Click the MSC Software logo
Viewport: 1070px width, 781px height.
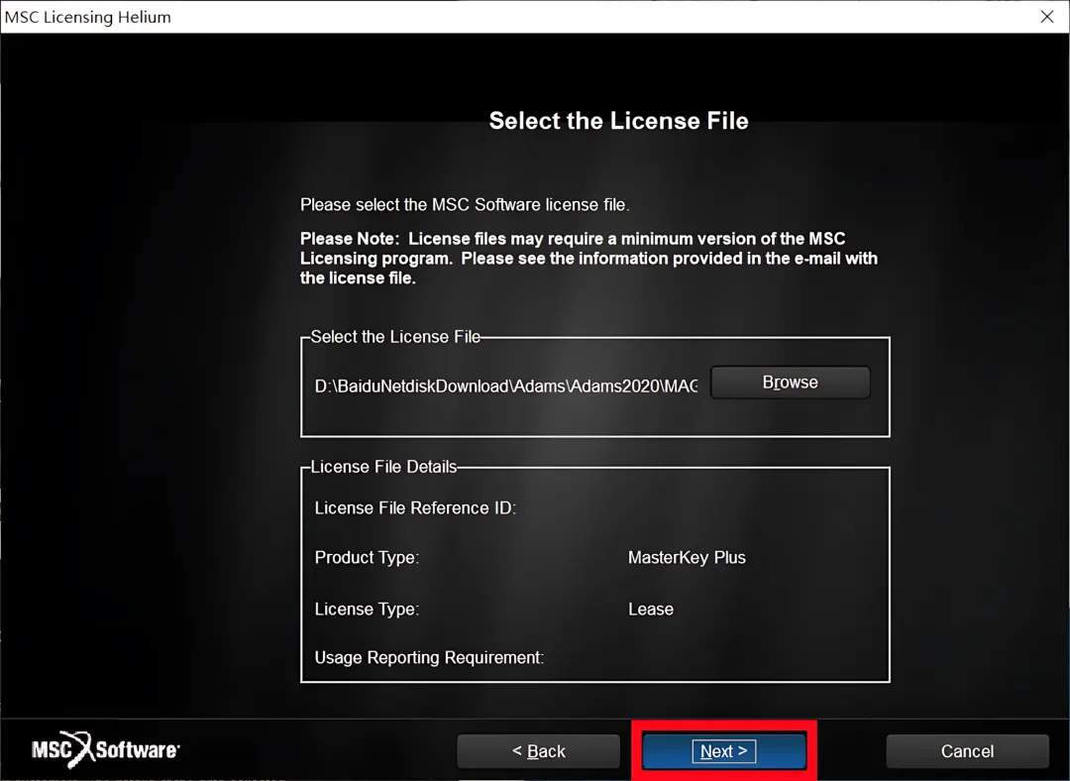coord(105,749)
